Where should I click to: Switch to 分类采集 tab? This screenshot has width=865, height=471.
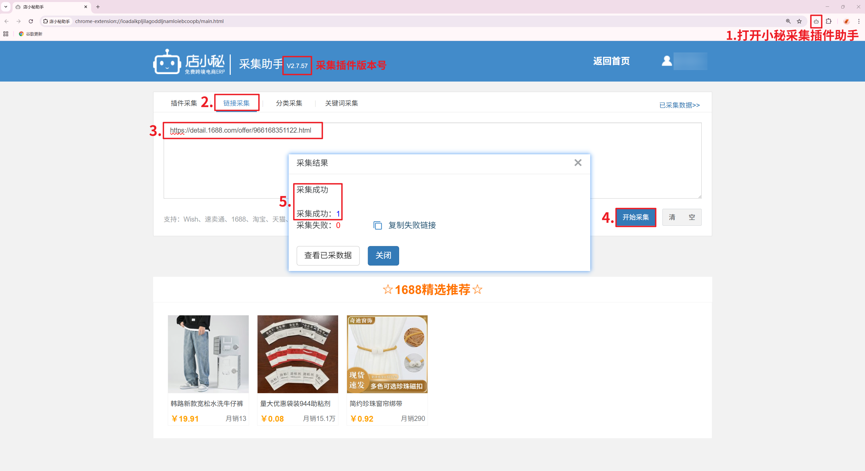click(x=289, y=103)
